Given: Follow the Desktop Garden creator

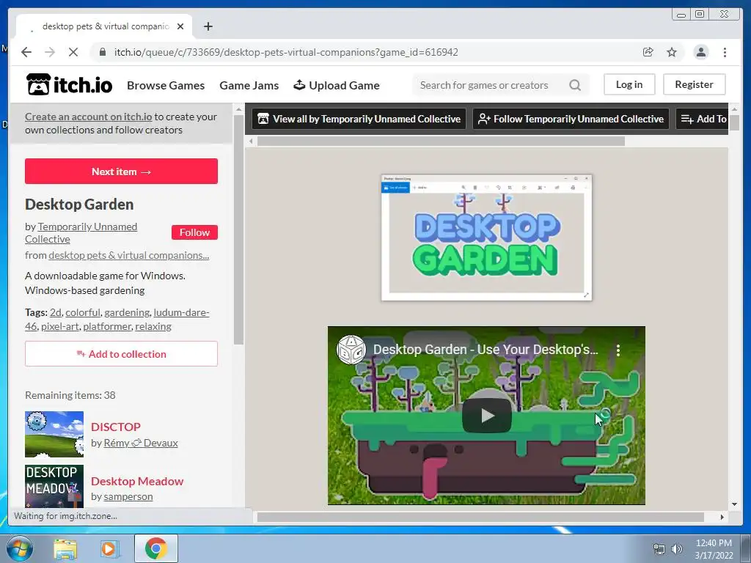Looking at the screenshot, I should tap(194, 232).
